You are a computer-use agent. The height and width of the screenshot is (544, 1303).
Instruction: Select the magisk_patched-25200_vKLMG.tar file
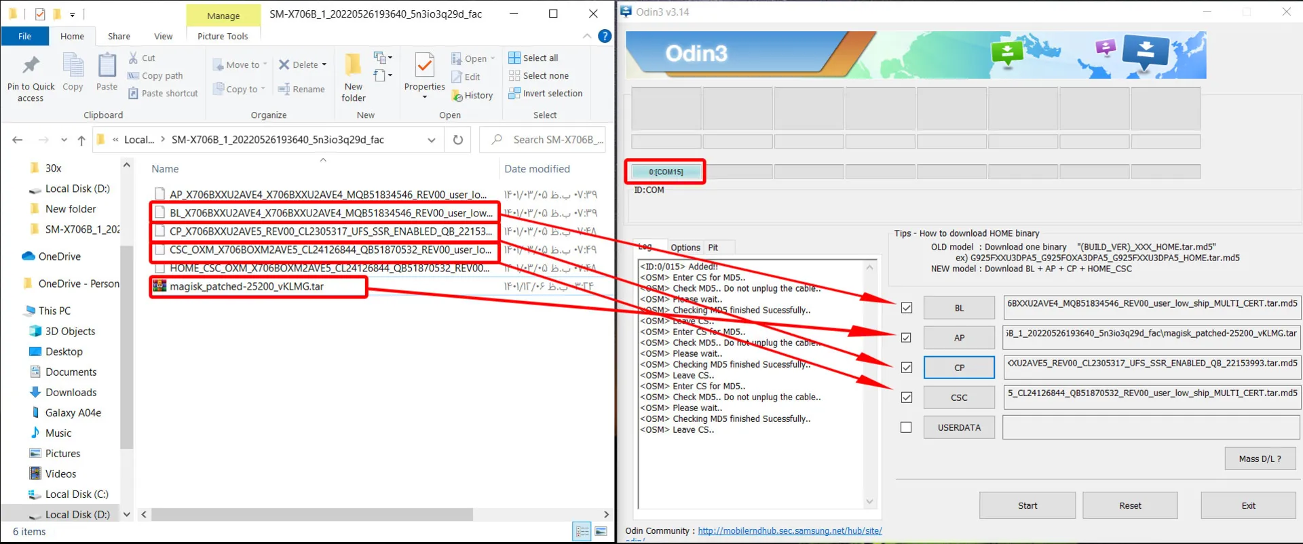246,286
